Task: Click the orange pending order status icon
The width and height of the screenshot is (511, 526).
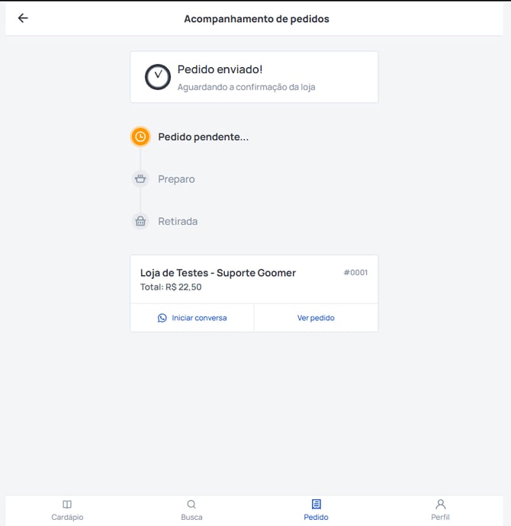Action: coord(140,137)
